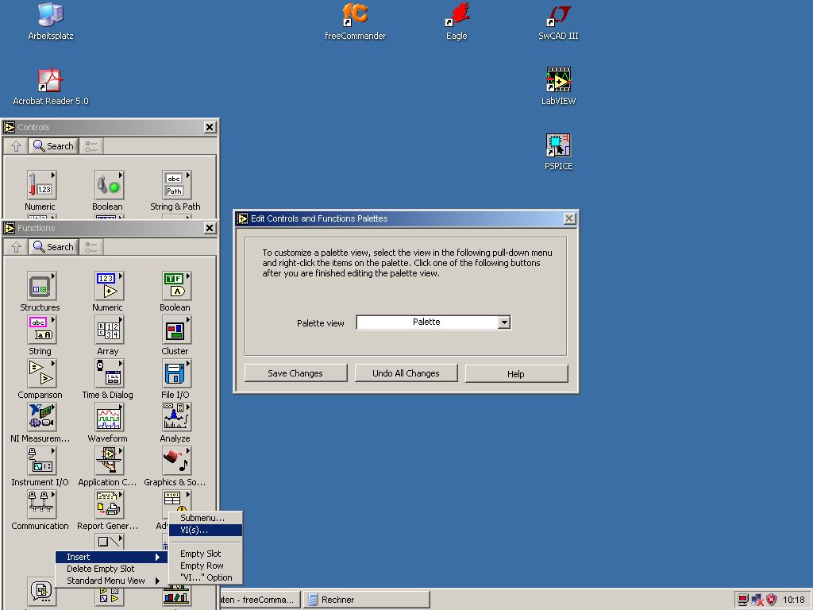
Task: Open the Cluster functions palette
Action: click(176, 330)
